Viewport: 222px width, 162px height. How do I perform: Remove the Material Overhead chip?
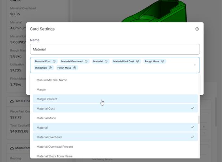[86, 61]
